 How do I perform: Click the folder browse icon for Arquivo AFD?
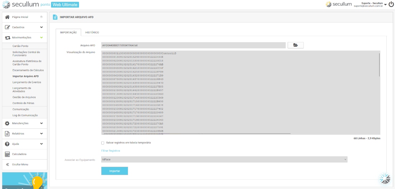coord(295,45)
